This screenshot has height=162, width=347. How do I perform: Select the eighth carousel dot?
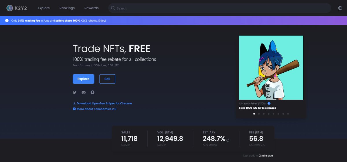[288, 114]
